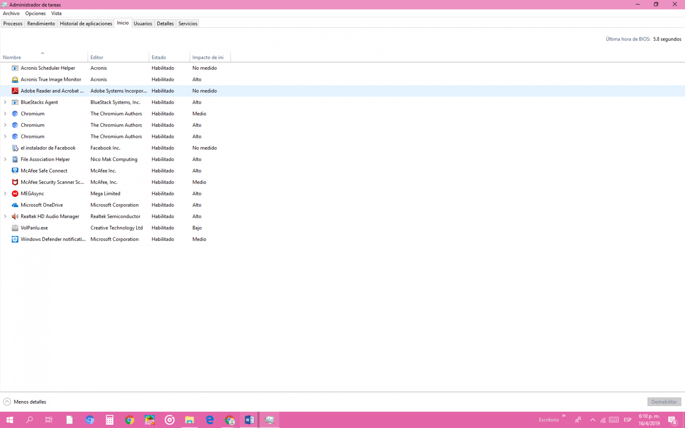Open Microsoft Edge from the taskbar
The height and width of the screenshot is (428, 685).
[210, 420]
